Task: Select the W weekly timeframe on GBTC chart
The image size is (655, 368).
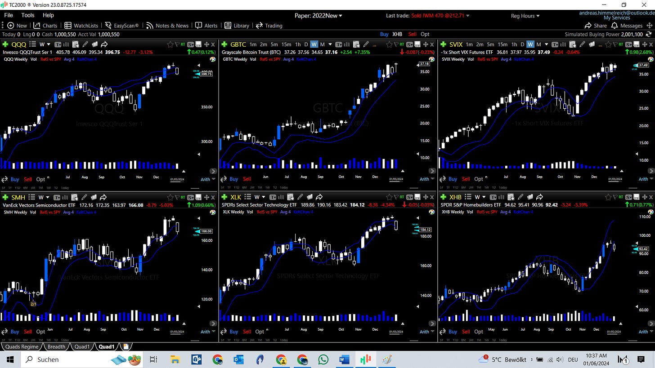Action: pyautogui.click(x=314, y=44)
